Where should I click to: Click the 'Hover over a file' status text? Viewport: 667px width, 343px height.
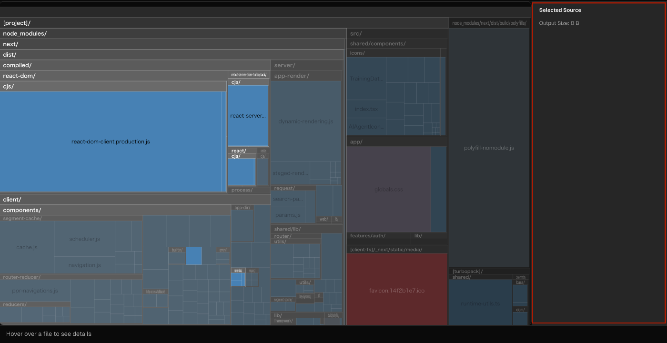pos(49,334)
